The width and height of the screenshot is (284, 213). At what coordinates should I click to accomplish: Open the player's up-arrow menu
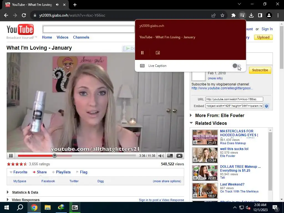tap(179, 156)
